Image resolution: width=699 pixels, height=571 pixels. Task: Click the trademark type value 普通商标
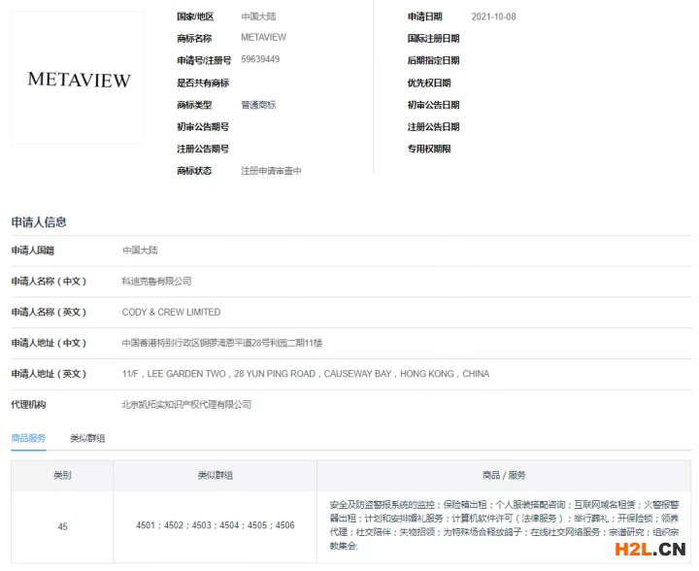click(258, 105)
